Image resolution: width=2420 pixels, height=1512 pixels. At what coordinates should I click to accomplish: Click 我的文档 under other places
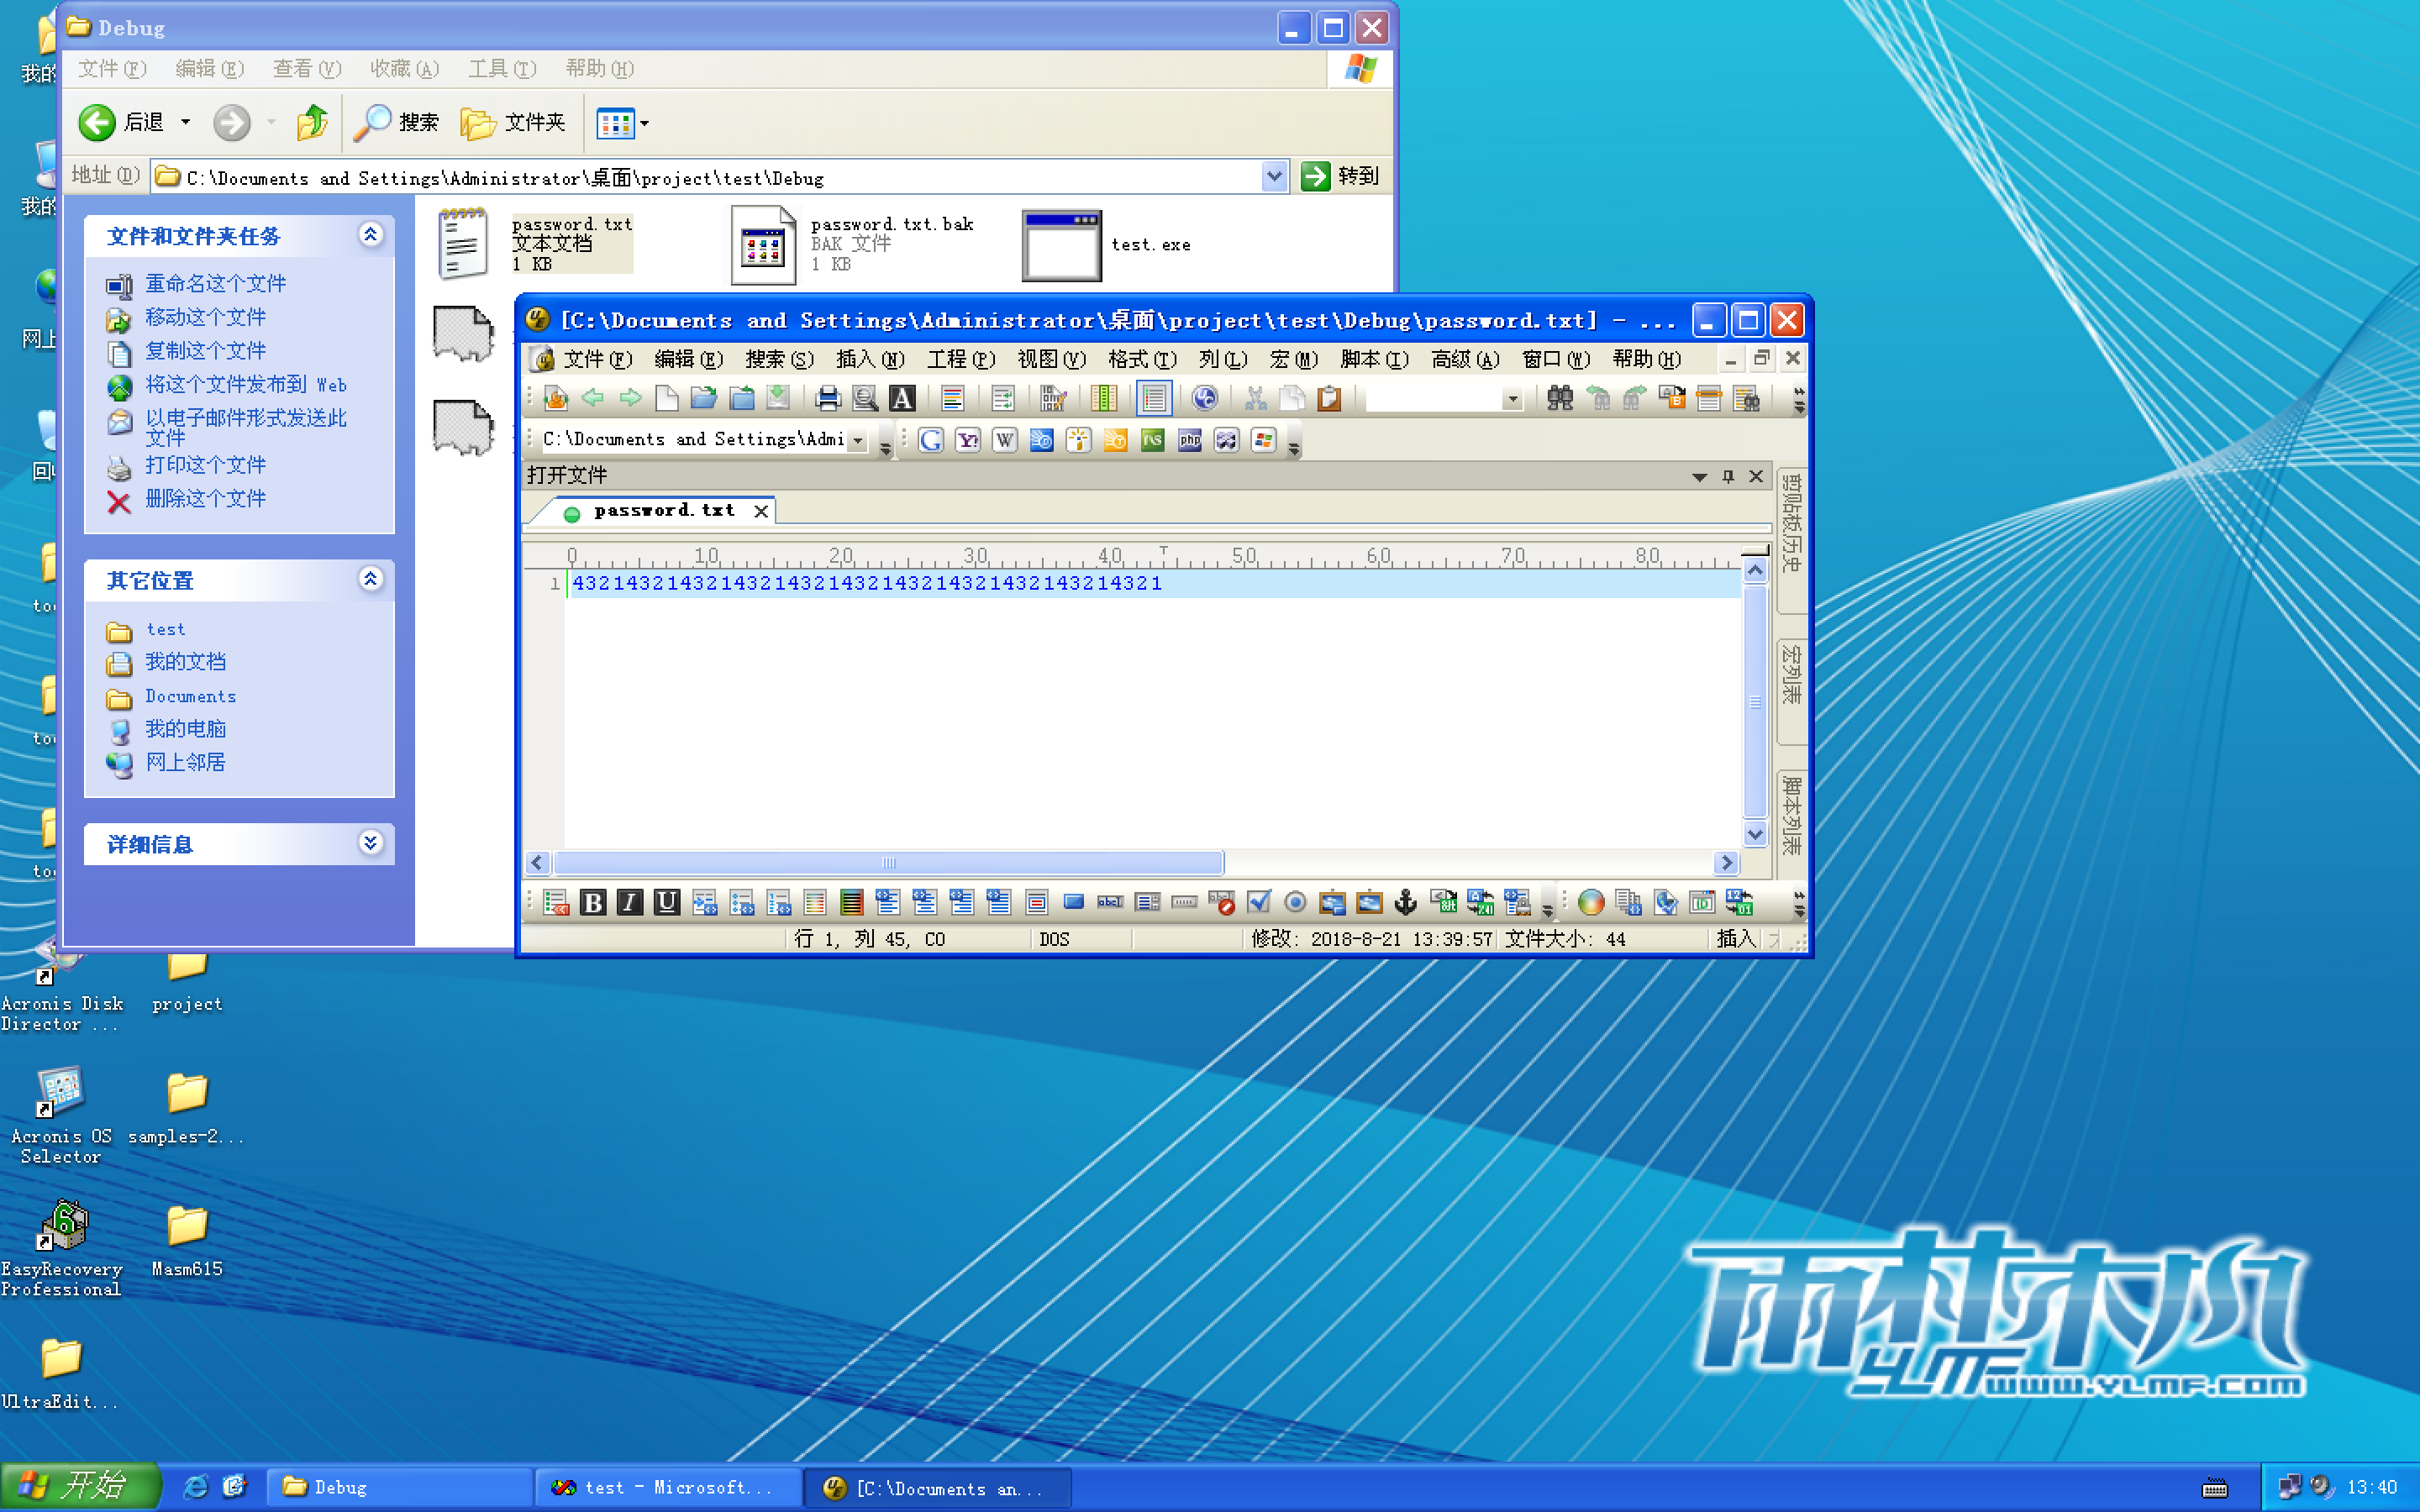185,661
